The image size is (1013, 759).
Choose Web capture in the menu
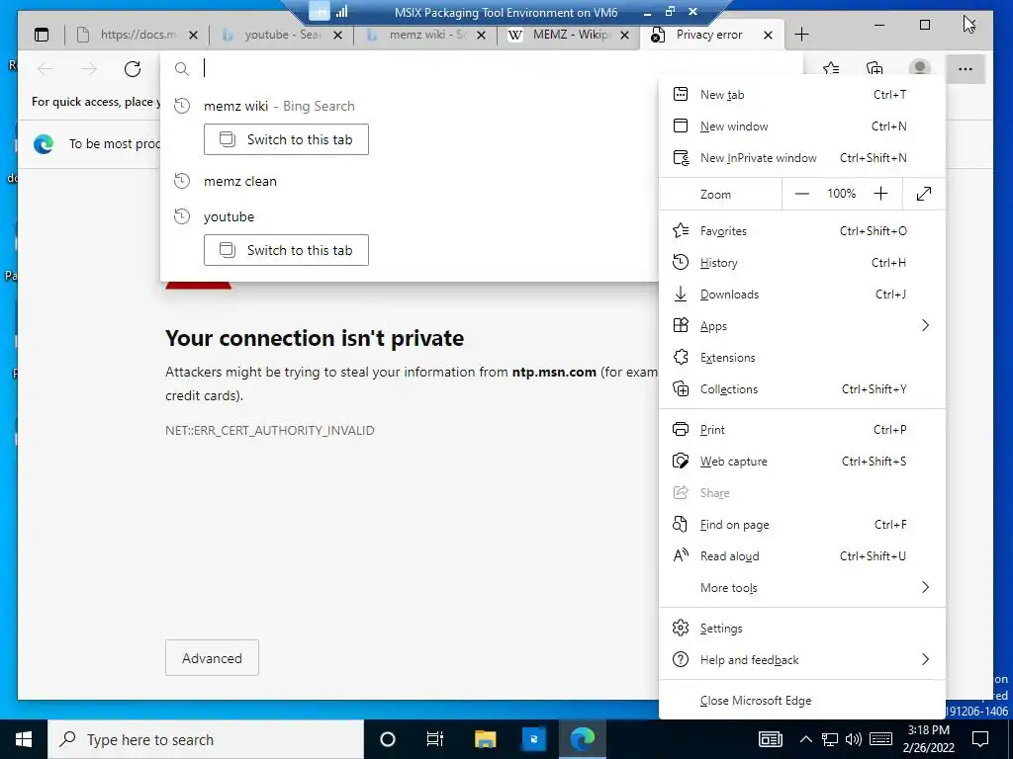[x=801, y=462]
